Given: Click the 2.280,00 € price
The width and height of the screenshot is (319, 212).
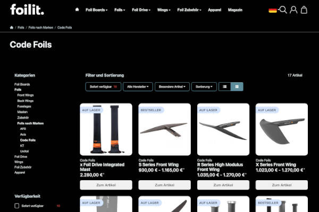Looking at the screenshot, I should pos(92,175).
